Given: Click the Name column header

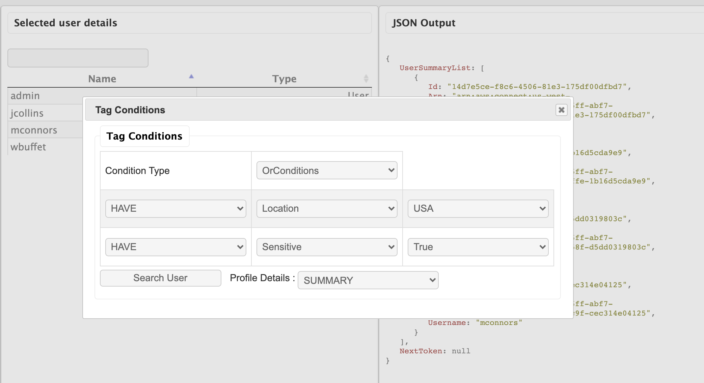Looking at the screenshot, I should pyautogui.click(x=102, y=79).
